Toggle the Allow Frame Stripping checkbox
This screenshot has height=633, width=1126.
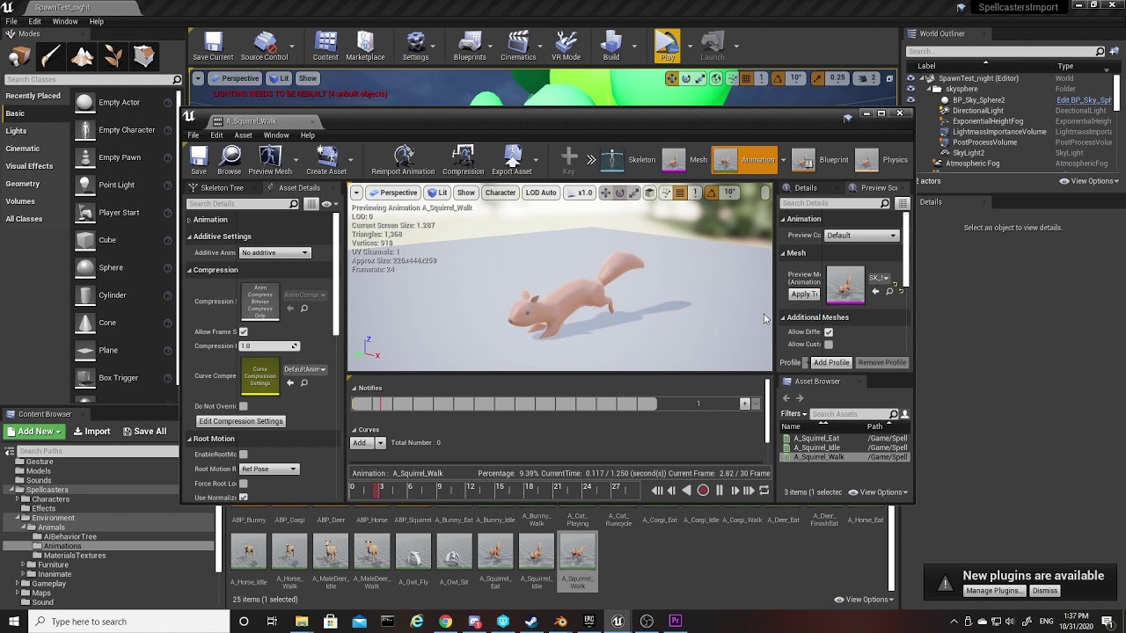(x=244, y=331)
